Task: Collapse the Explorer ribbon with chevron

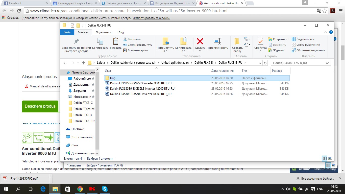Action: click(326, 32)
